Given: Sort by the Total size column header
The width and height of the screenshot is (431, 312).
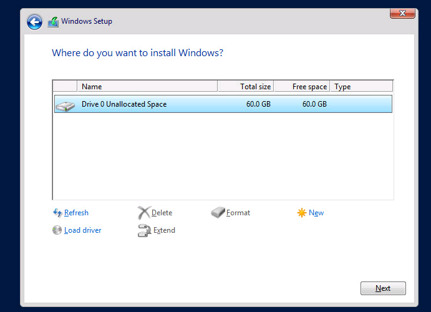Looking at the screenshot, I should click(x=246, y=86).
